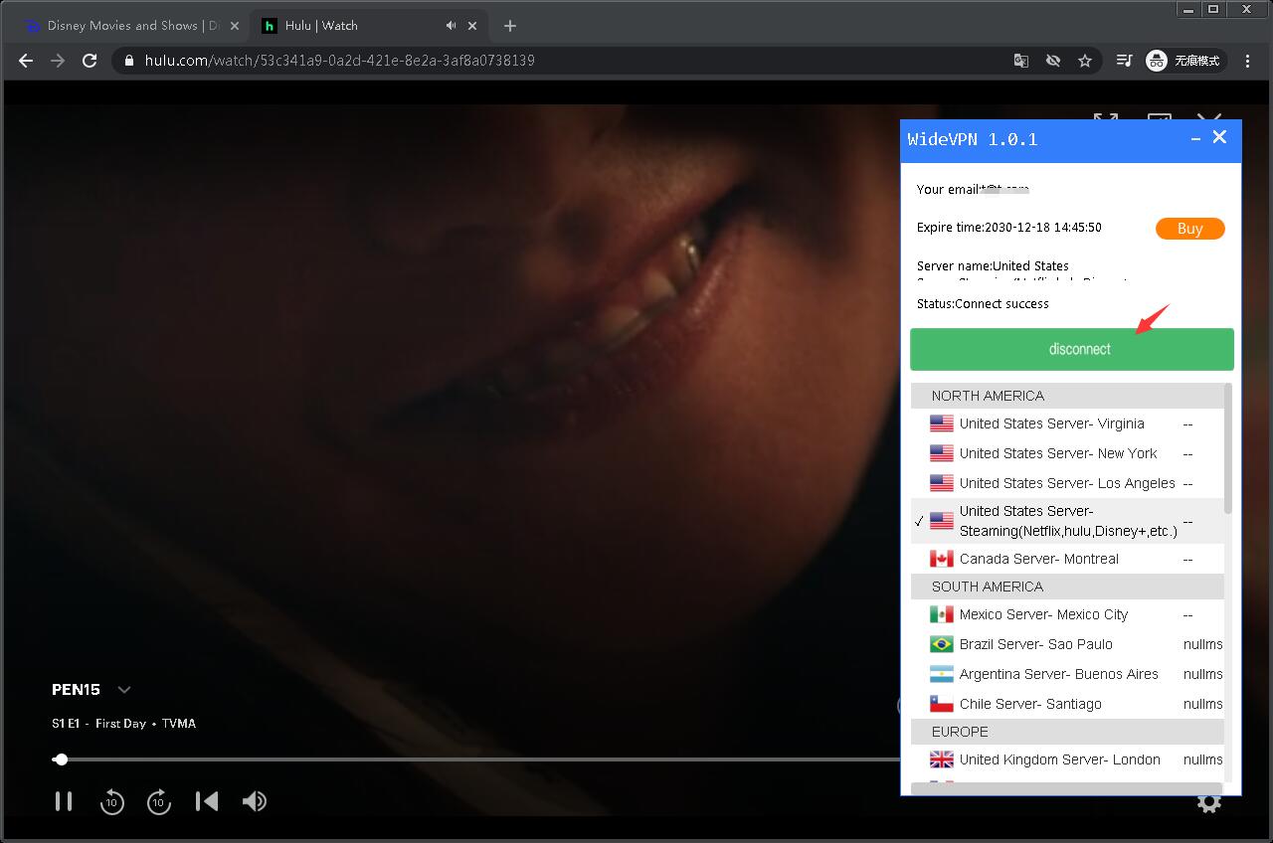The width and height of the screenshot is (1273, 843).
Task: Restart episode from beginning
Action: click(207, 801)
